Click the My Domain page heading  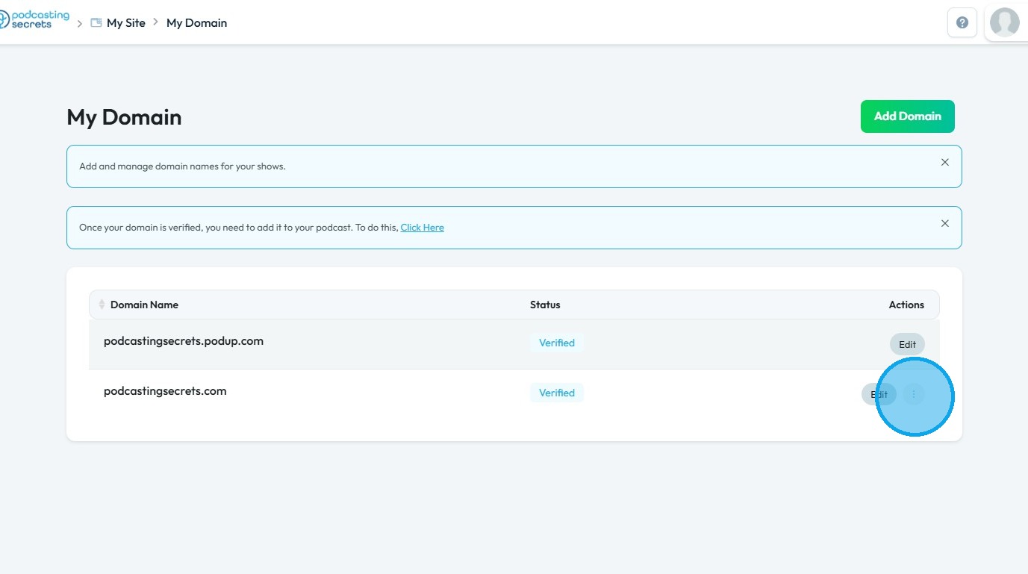coord(124,117)
